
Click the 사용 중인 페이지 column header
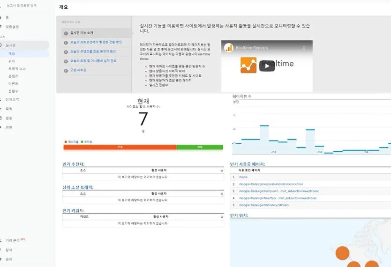click(249, 171)
